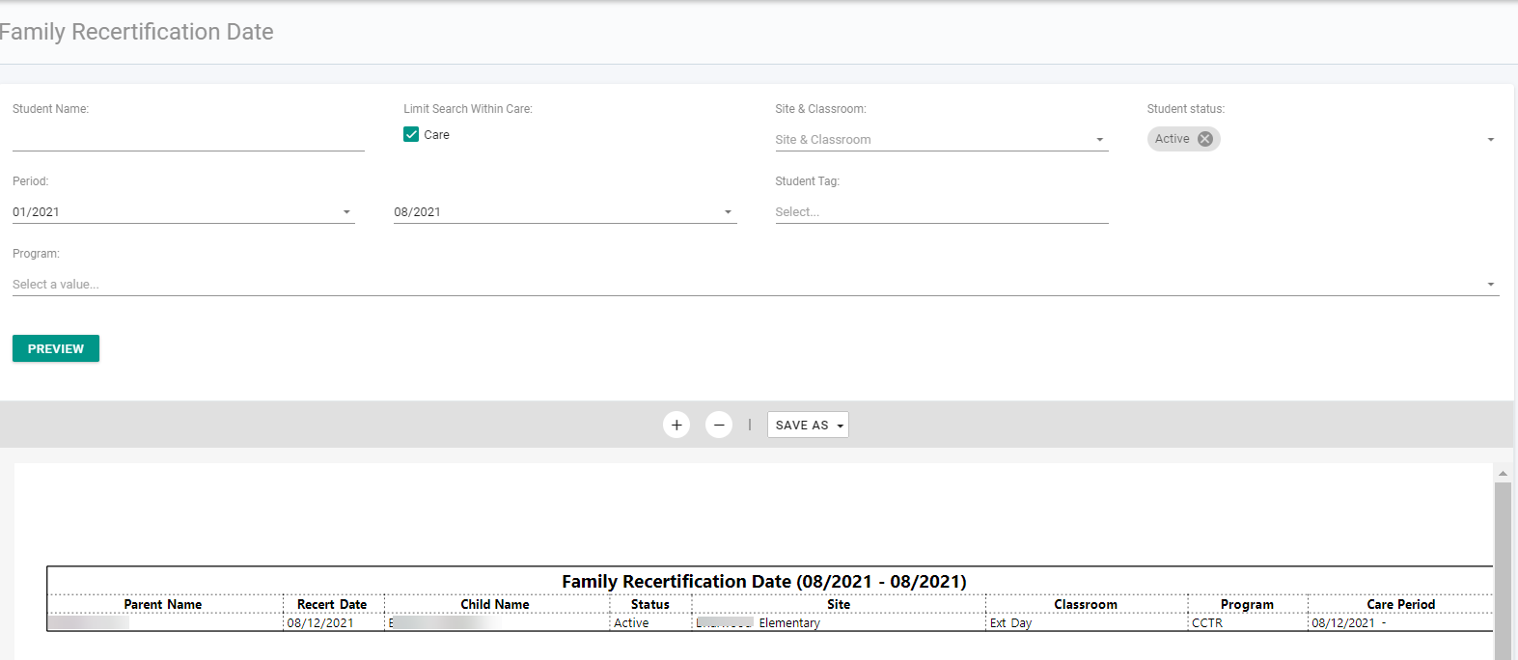Viewport: 1518px width, 660px height.
Task: Zoom in the report with plus icon
Action: [676, 425]
